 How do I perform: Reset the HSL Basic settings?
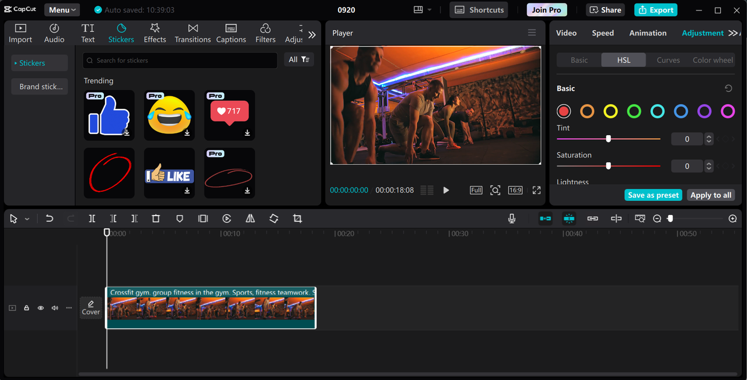tap(728, 89)
